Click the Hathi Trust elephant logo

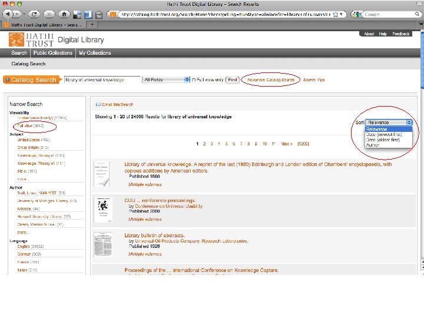point(16,39)
